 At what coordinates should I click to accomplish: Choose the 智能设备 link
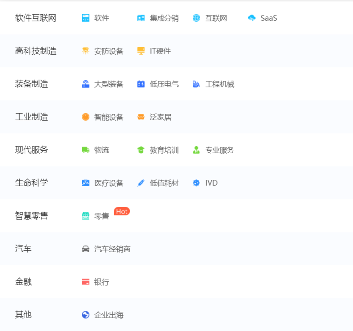tap(109, 117)
